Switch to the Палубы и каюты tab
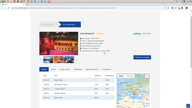 click(x=65, y=69)
